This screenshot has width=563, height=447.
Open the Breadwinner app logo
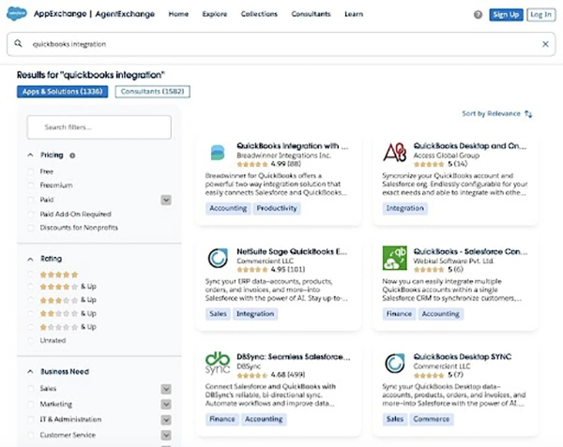coord(218,153)
